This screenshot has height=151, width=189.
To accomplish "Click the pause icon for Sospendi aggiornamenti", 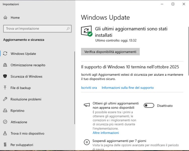I will point(87,142).
